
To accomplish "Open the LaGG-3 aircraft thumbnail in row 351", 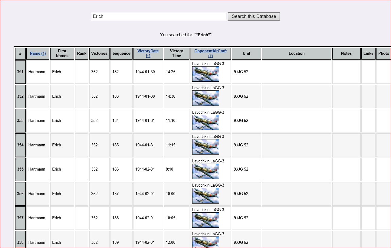I will point(205,74).
